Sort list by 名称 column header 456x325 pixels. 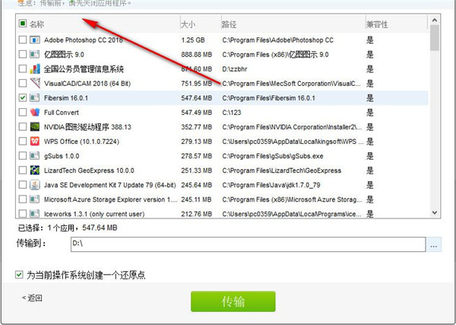36,24
